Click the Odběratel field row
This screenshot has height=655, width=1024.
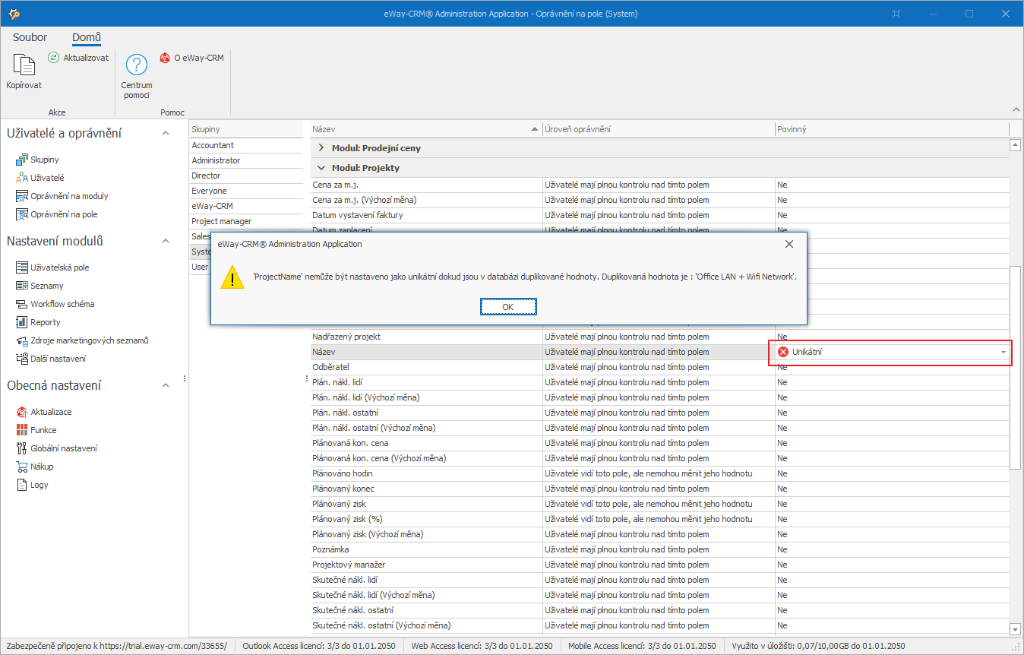[x=659, y=367]
